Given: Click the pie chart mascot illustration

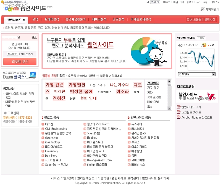Looking at the screenshot, I should click(149, 52).
